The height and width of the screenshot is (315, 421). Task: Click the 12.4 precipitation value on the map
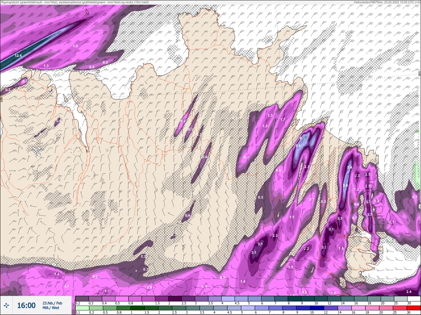pos(18,56)
